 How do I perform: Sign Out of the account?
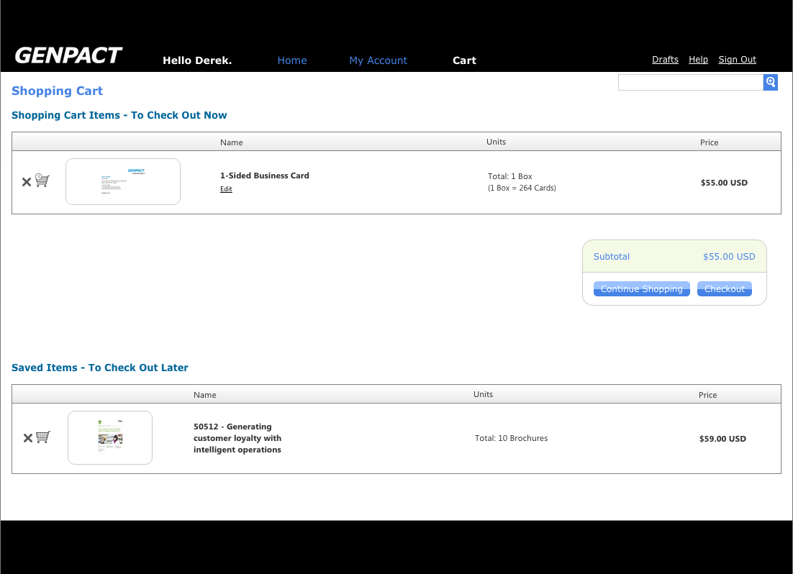click(737, 60)
